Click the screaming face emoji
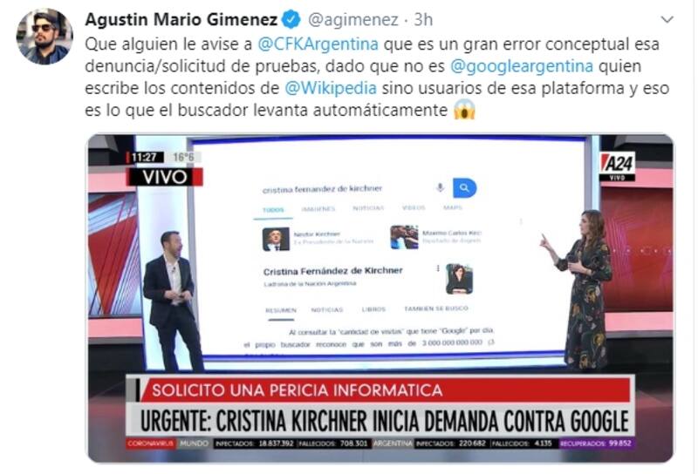Image resolution: width=698 pixels, height=474 pixels. [x=464, y=110]
